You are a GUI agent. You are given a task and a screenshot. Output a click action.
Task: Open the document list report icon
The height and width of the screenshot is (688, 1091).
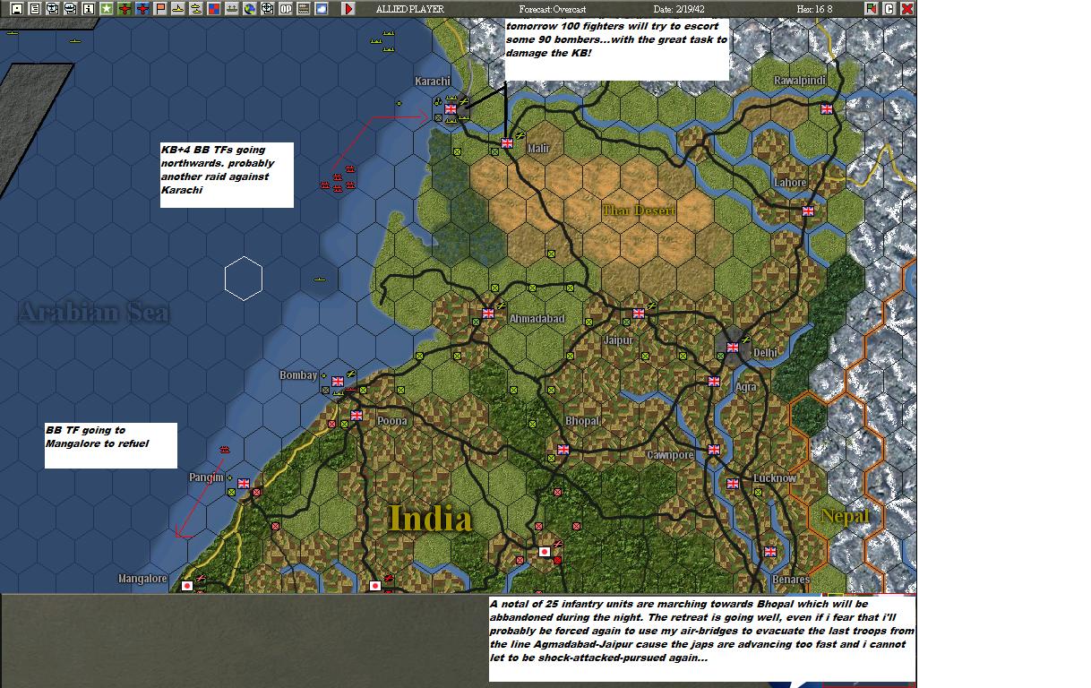tap(35, 9)
